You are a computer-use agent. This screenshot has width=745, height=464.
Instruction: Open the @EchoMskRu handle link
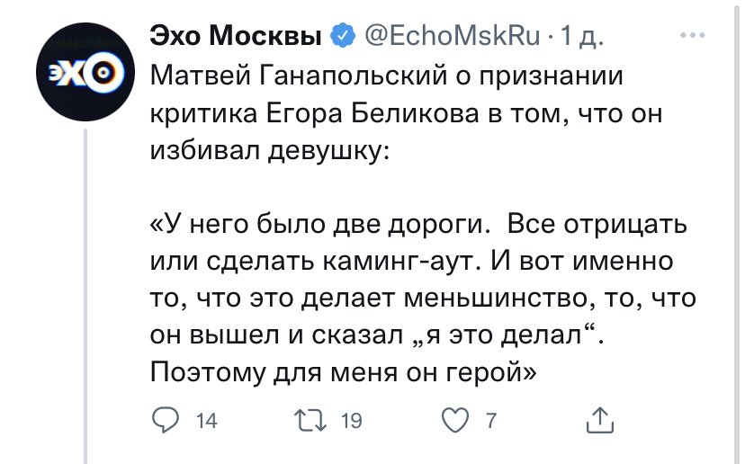point(451,38)
